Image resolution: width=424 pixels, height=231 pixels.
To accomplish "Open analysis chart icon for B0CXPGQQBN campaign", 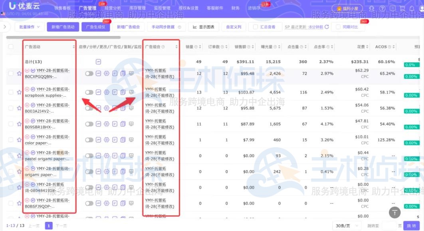I will tap(98, 74).
